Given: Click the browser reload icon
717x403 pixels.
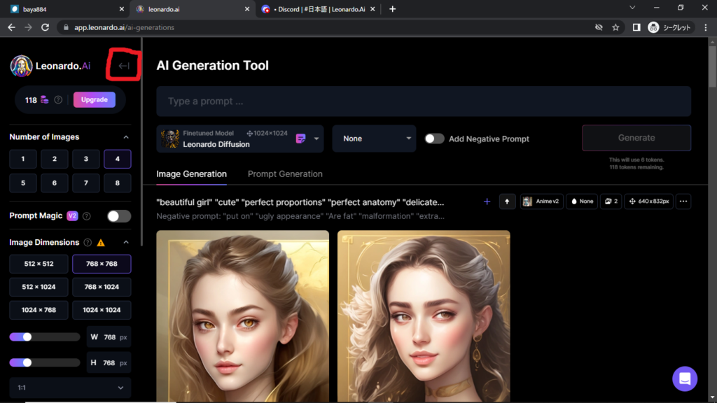Looking at the screenshot, I should [46, 27].
